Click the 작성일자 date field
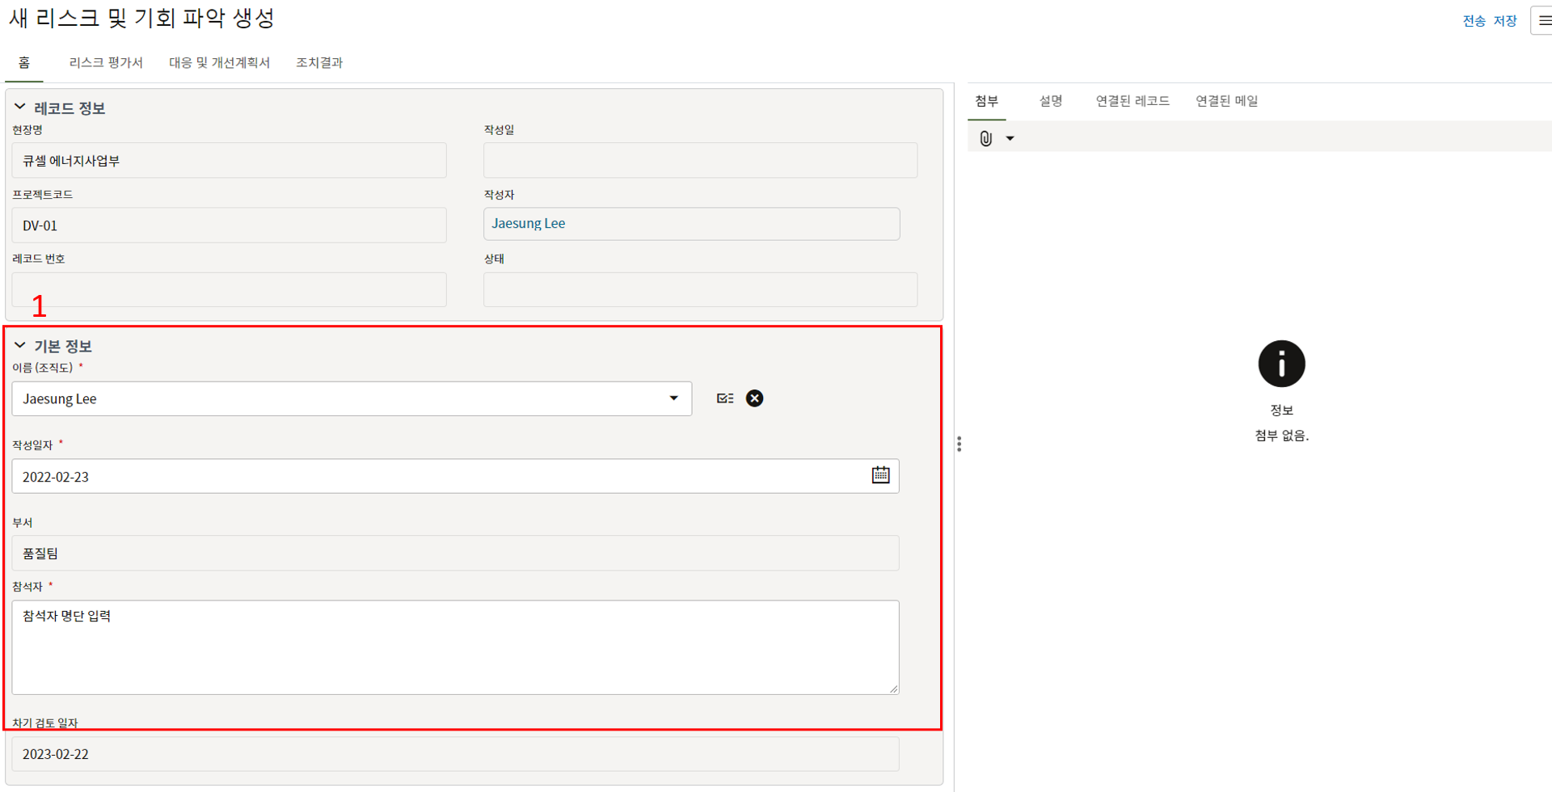Screen dimensions: 1552x792 436,477
